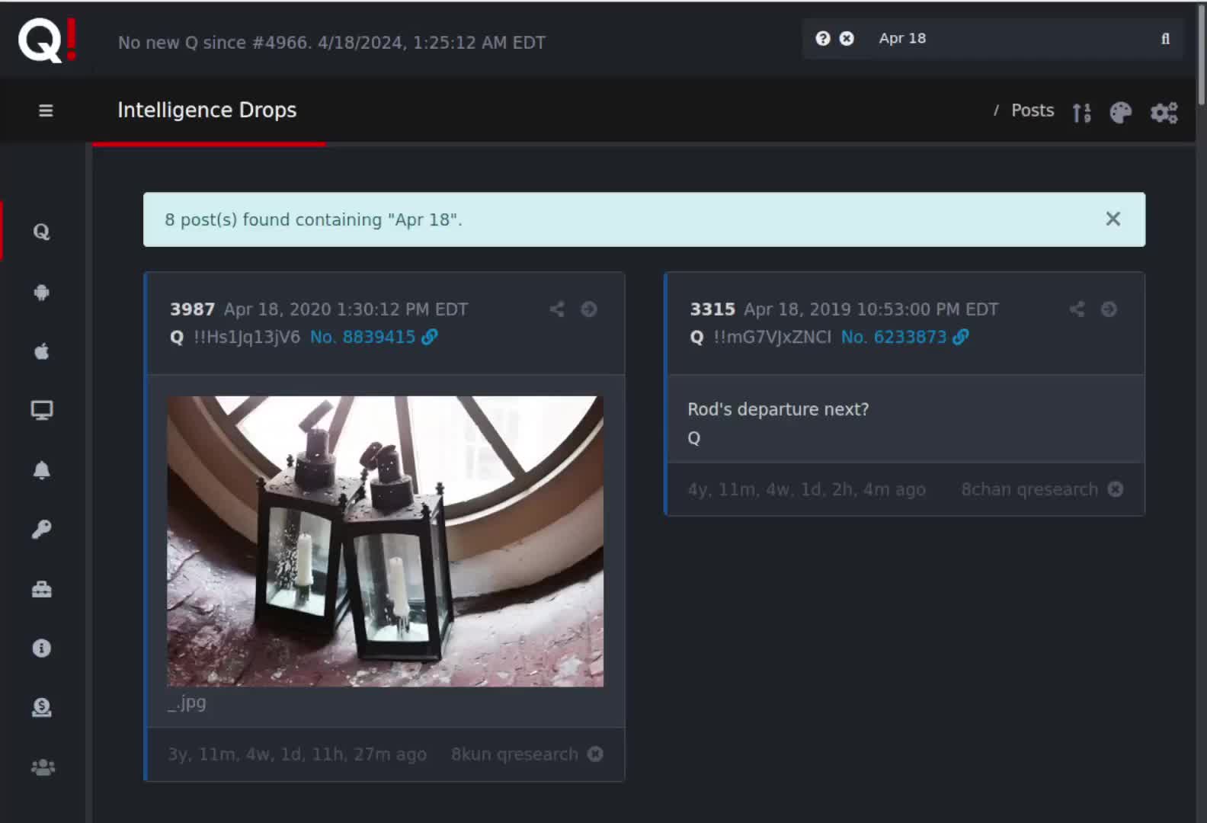Screen dimensions: 1207x823
Task: Click the Android icon in sidebar
Action: point(42,293)
